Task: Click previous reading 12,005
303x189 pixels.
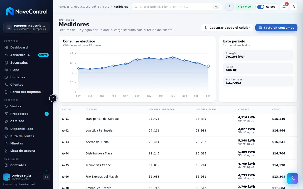Action: [x=154, y=165]
